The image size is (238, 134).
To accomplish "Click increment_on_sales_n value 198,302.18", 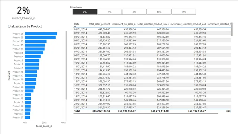I will coord(130,70).
